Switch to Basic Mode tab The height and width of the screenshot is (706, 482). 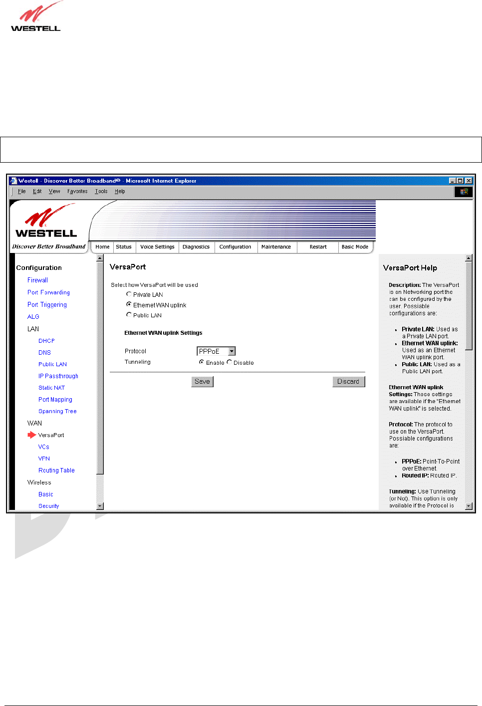[x=355, y=247]
